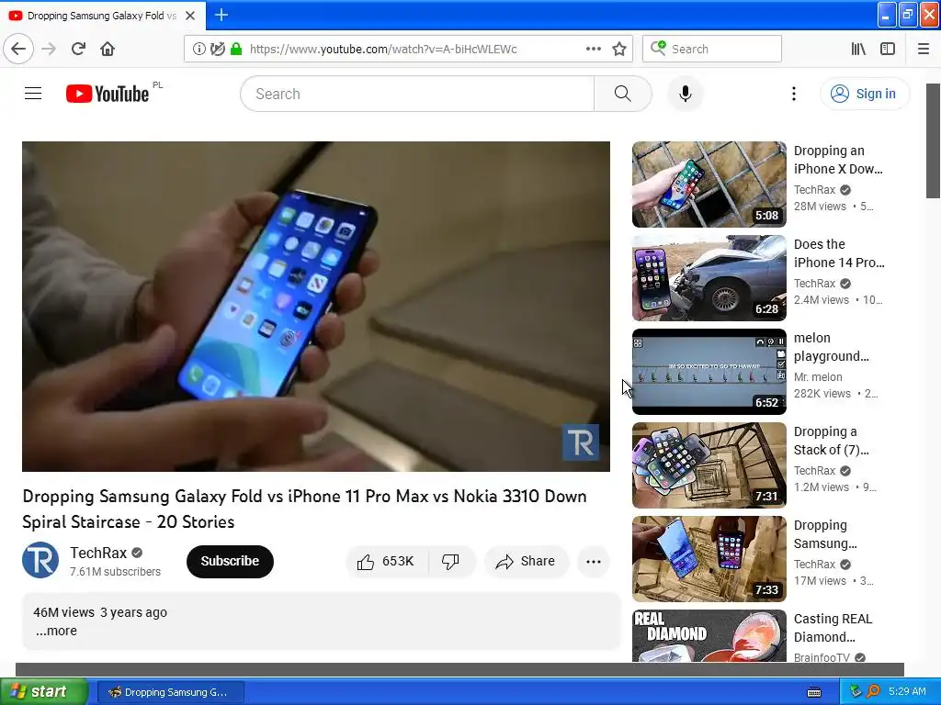Open on-screen keyboard tray icon
Viewport: 941px width, 705px height.
814,692
